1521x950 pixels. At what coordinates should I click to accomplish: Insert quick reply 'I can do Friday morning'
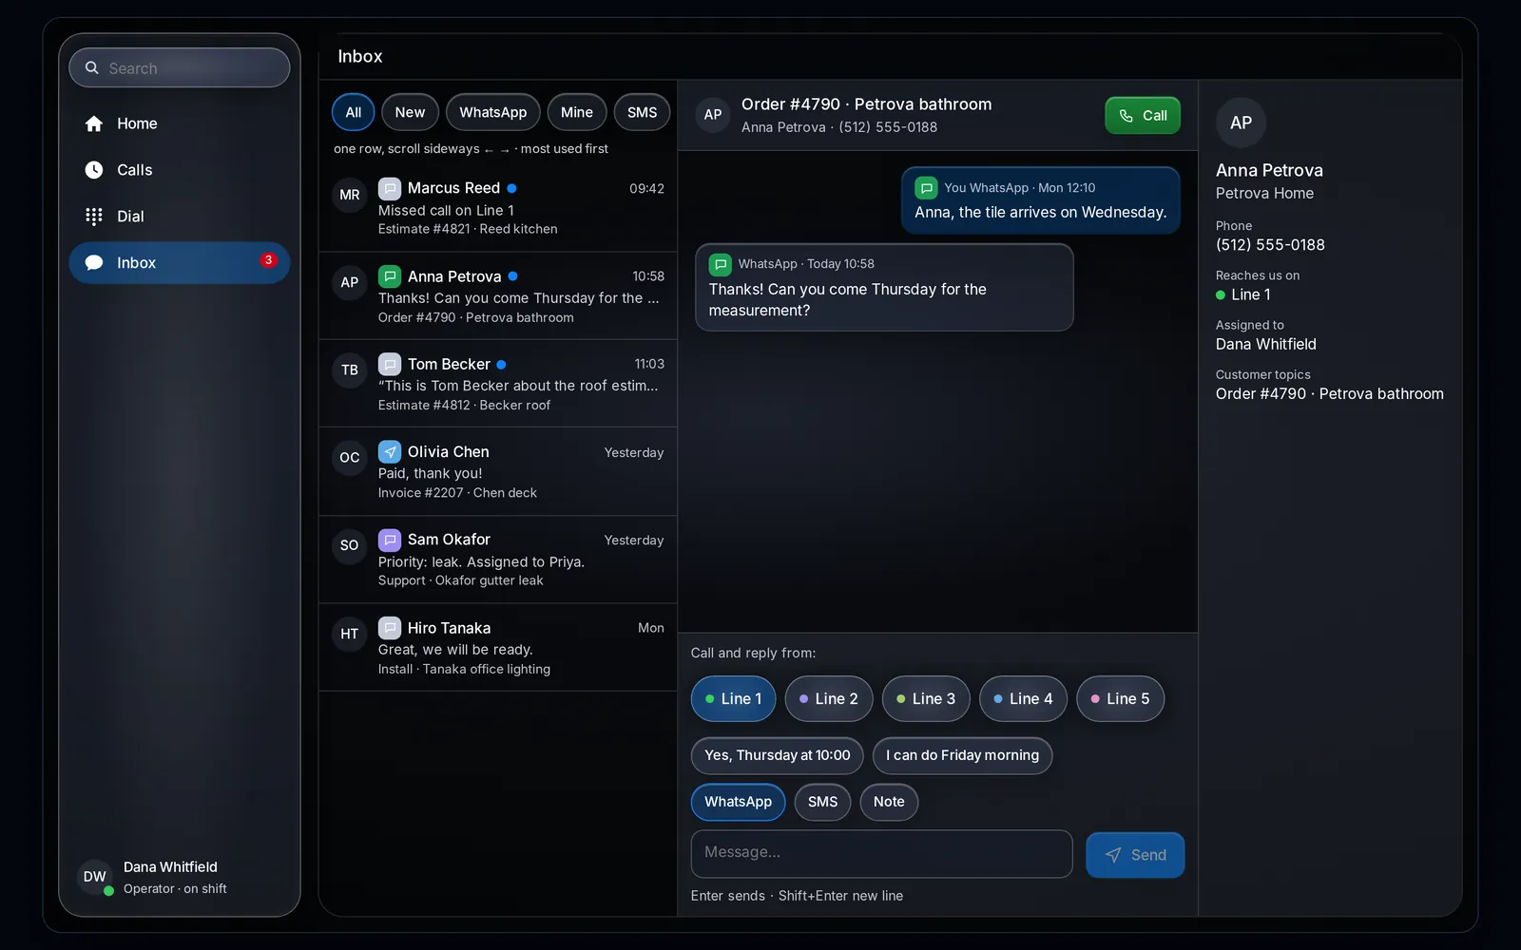point(962,756)
